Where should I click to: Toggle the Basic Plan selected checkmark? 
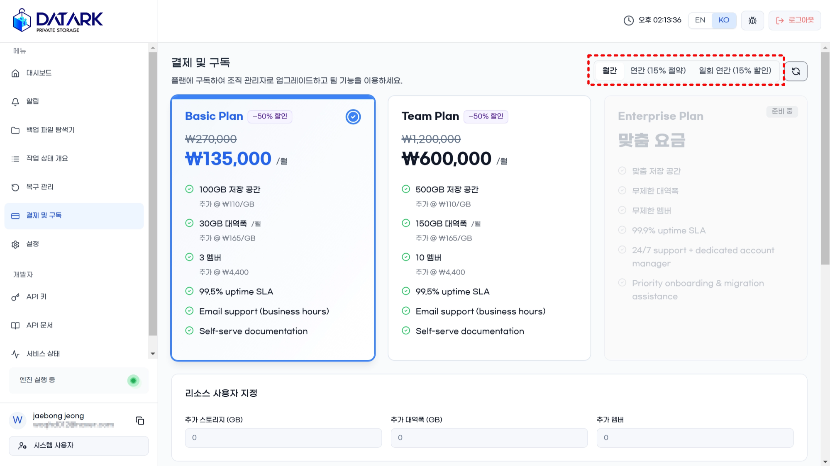coord(353,117)
